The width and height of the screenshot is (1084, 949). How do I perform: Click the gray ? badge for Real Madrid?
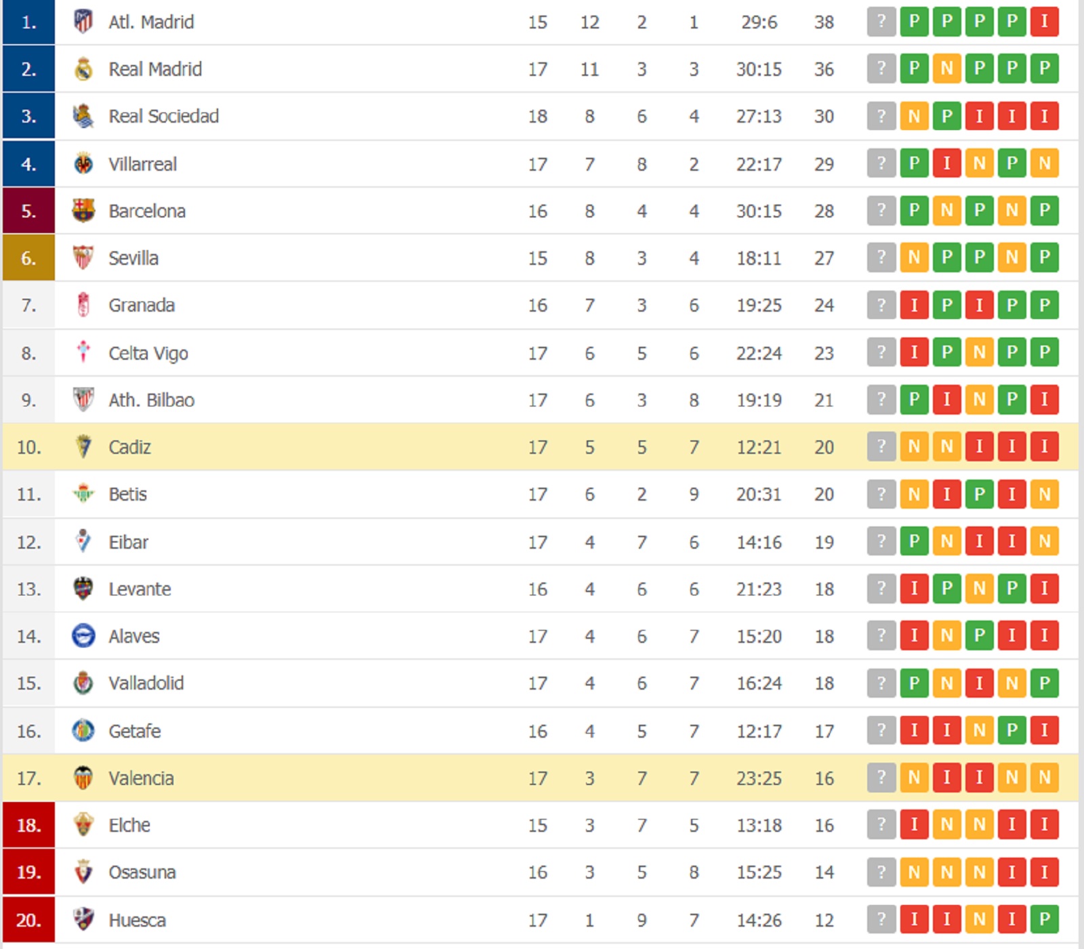point(881,68)
